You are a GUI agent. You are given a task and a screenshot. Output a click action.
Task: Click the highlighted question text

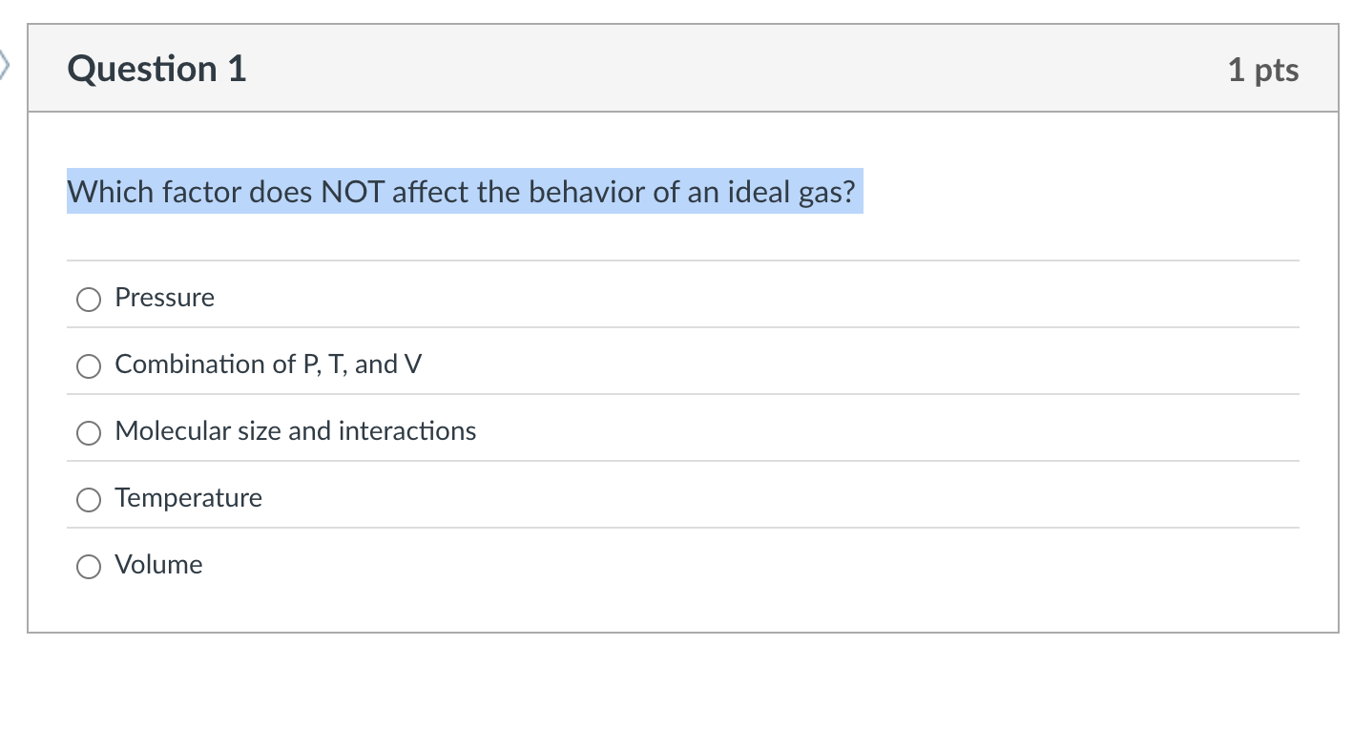(465, 192)
